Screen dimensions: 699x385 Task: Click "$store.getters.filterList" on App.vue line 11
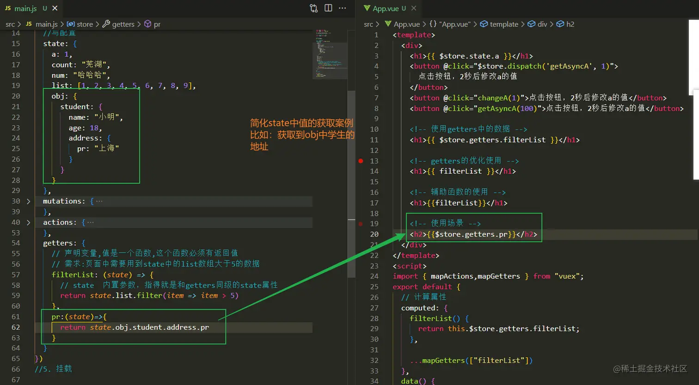(x=492, y=140)
